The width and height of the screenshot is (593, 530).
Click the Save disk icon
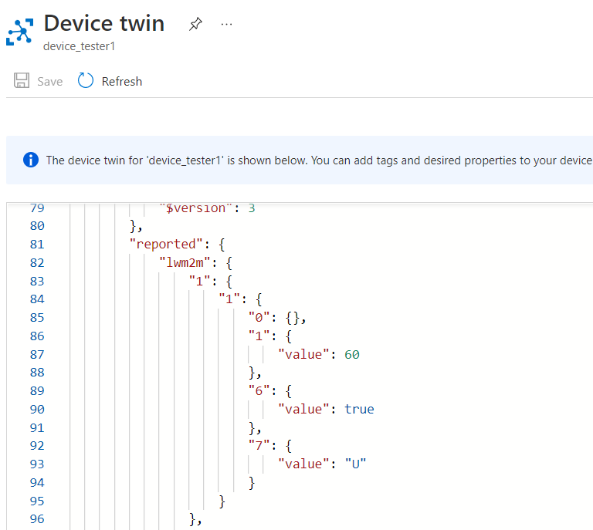pos(22,80)
